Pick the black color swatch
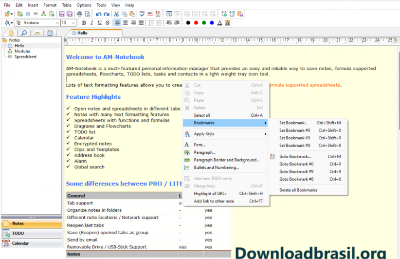 point(188,23)
